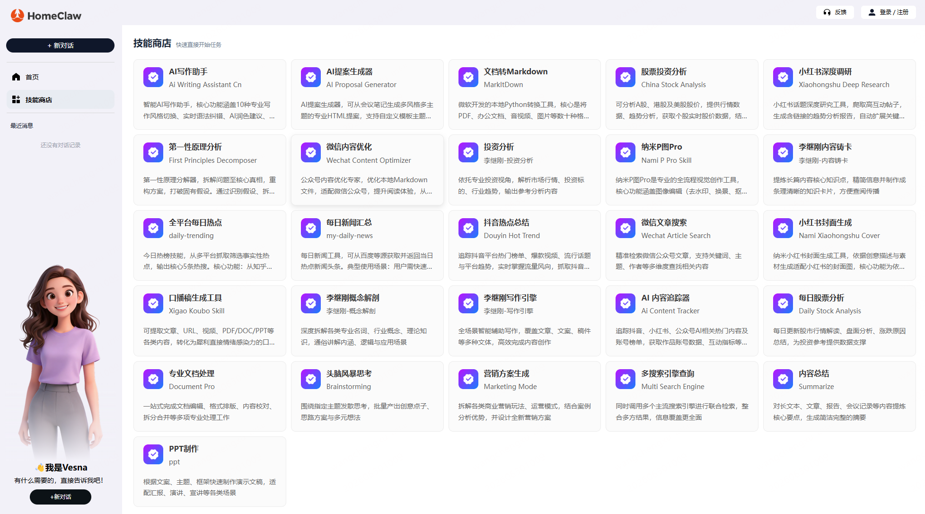Screen dimensions: 925x514
Task: Click Nami P Pro Skill subtitle
Action: click(666, 160)
